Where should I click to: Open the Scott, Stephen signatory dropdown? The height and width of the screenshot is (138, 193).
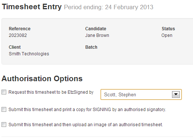click(x=141, y=94)
